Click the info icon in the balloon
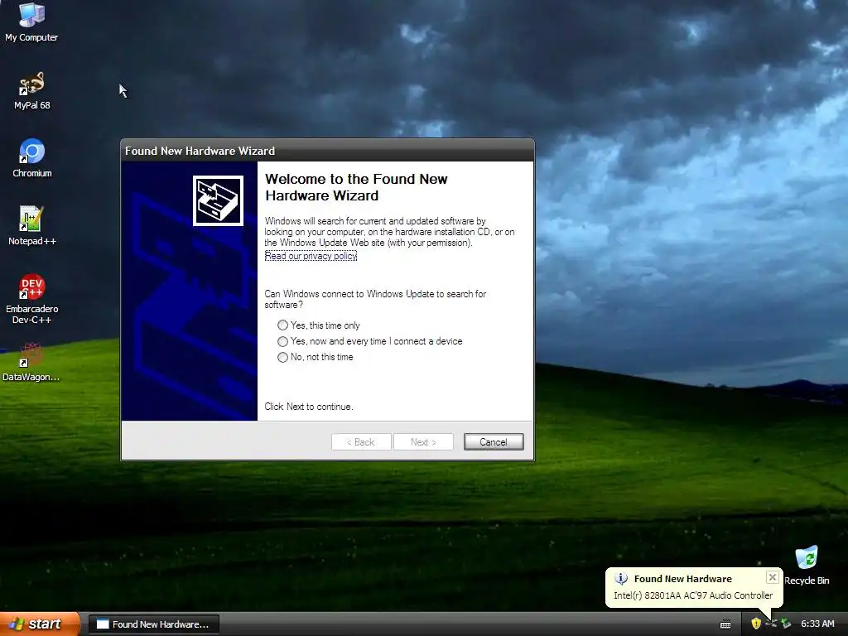 tap(621, 579)
